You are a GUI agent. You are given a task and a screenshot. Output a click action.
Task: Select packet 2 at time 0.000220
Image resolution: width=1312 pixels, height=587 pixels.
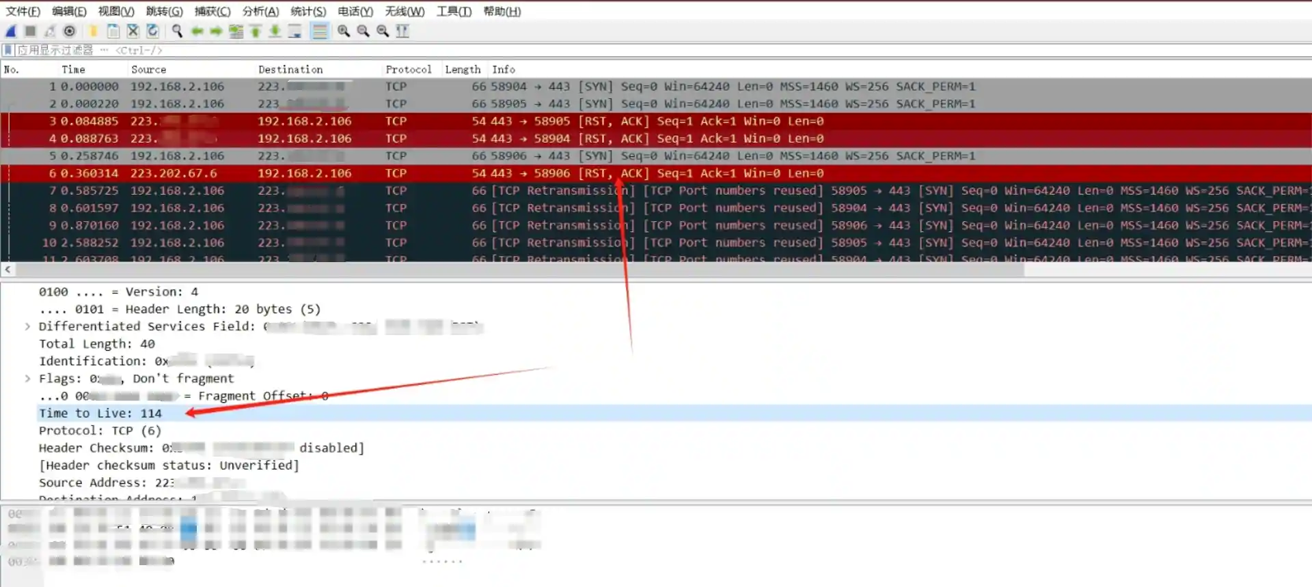pyautogui.click(x=656, y=104)
